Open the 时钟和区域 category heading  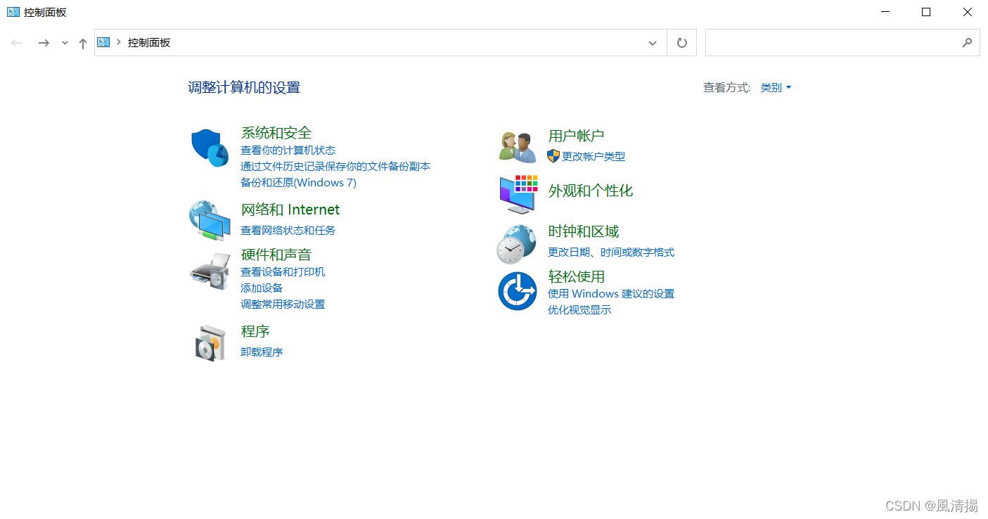coord(584,231)
